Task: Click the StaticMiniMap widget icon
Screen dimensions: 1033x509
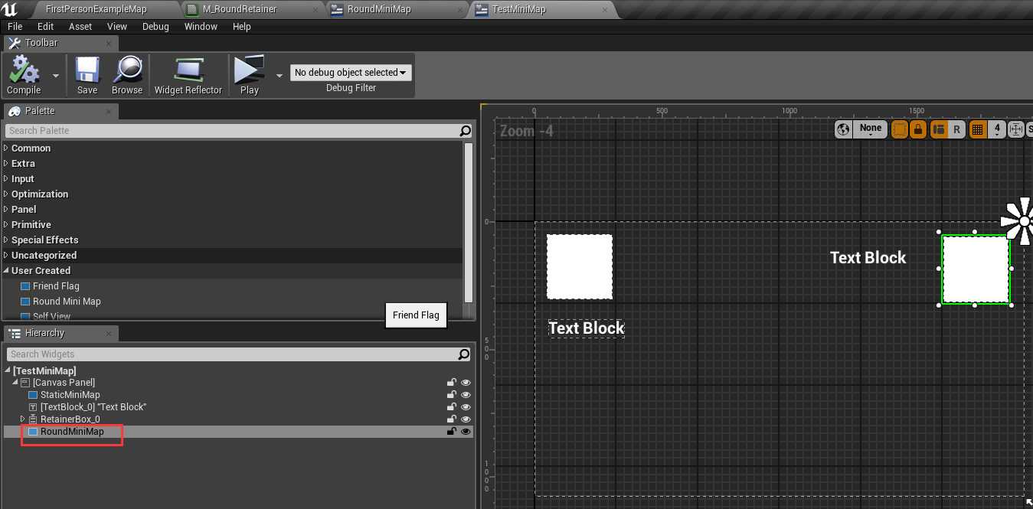Action: coord(33,395)
